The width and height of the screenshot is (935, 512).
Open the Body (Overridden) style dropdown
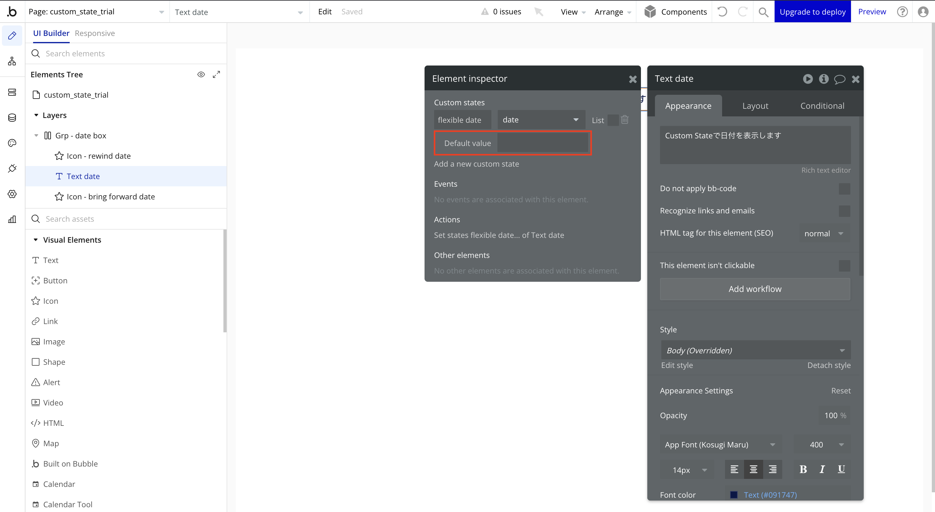point(755,350)
